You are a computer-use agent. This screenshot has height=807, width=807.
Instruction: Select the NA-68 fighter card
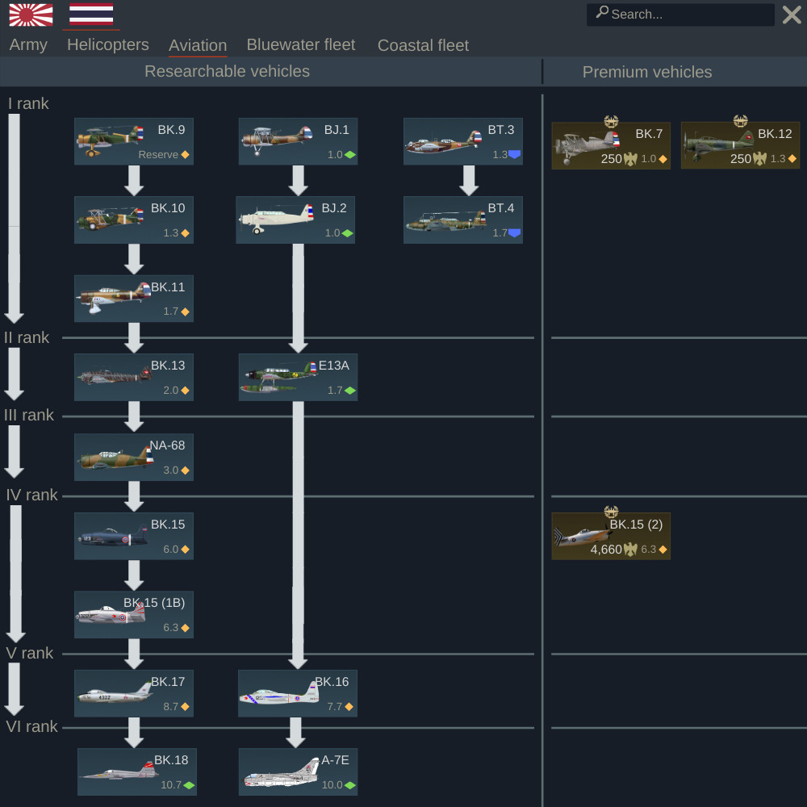134,457
